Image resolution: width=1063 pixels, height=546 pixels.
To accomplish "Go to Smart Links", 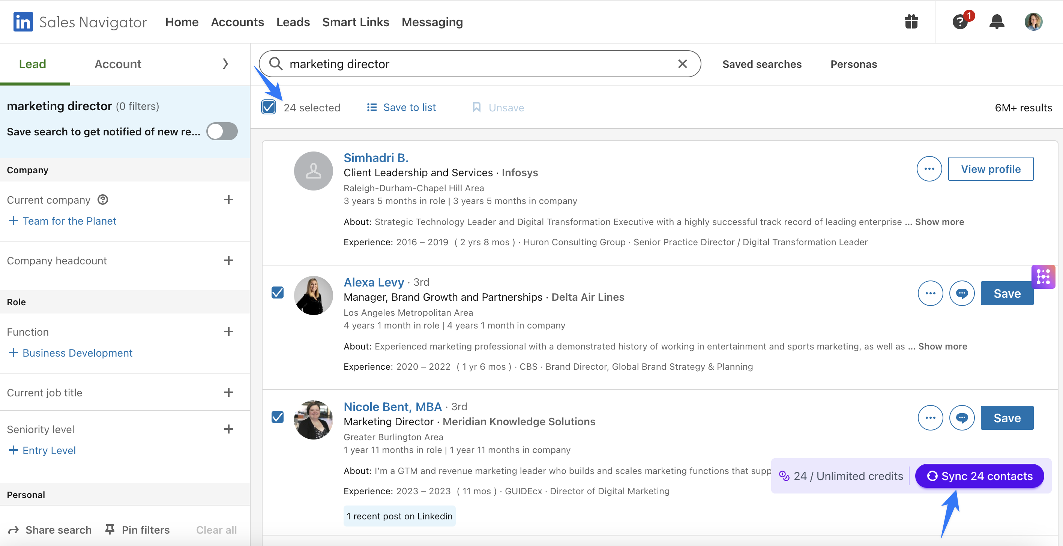I will point(356,22).
